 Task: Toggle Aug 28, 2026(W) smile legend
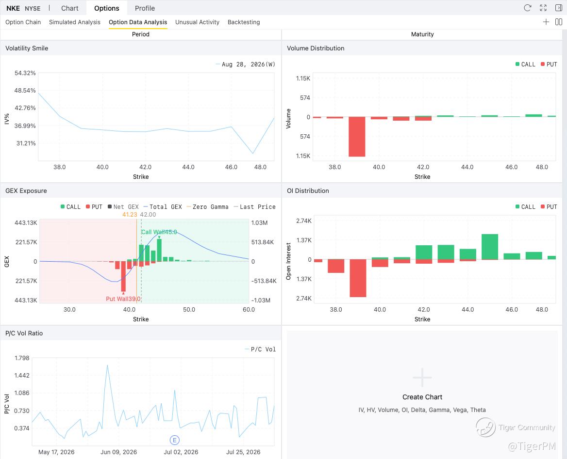tap(245, 64)
